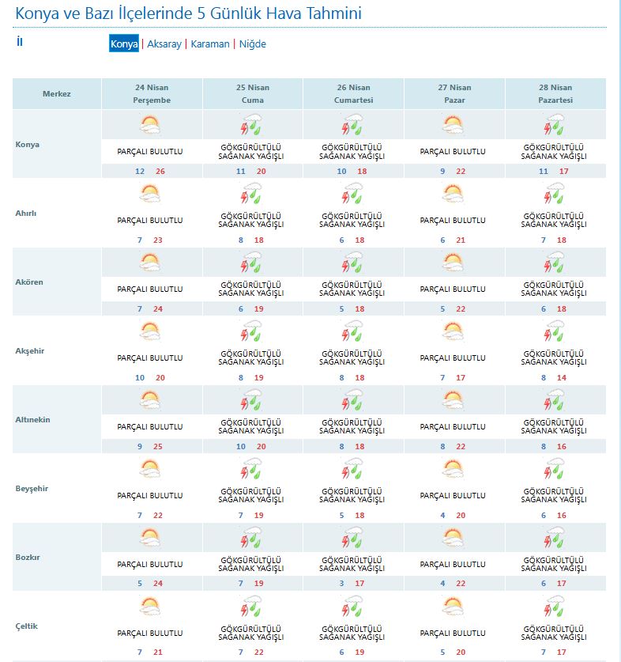Click Ahırlı thunderstorm icon for 26 Nisan

[352, 194]
